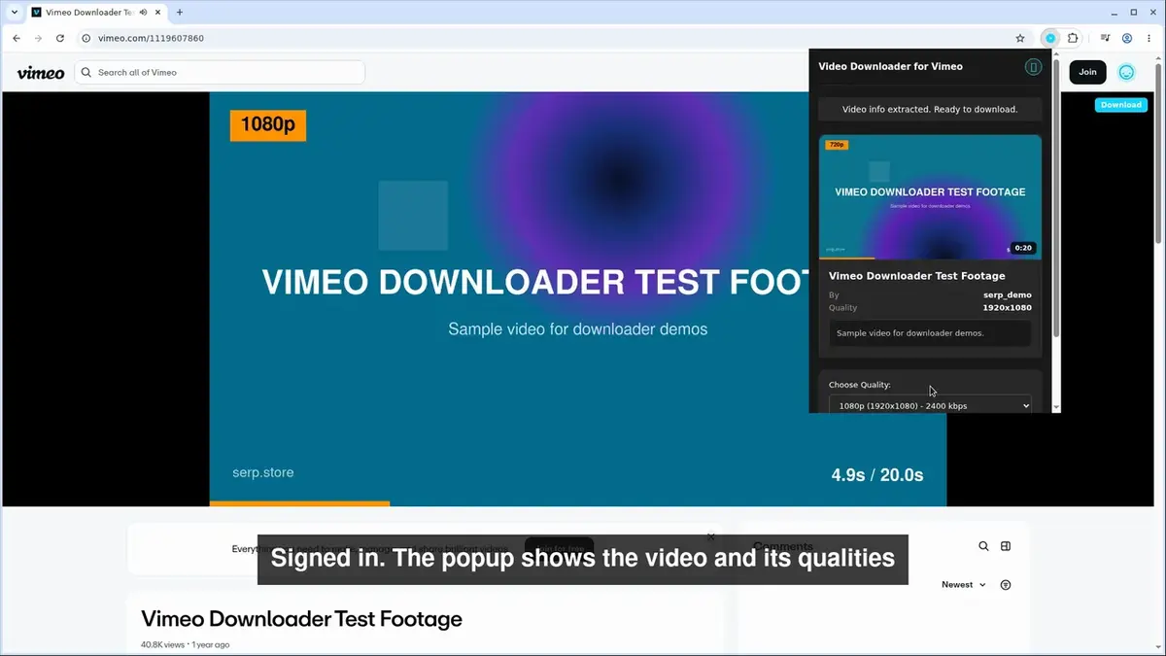Viewport: 1166px width, 656px height.
Task: Go back with the browser back arrow
Action: pos(17,38)
